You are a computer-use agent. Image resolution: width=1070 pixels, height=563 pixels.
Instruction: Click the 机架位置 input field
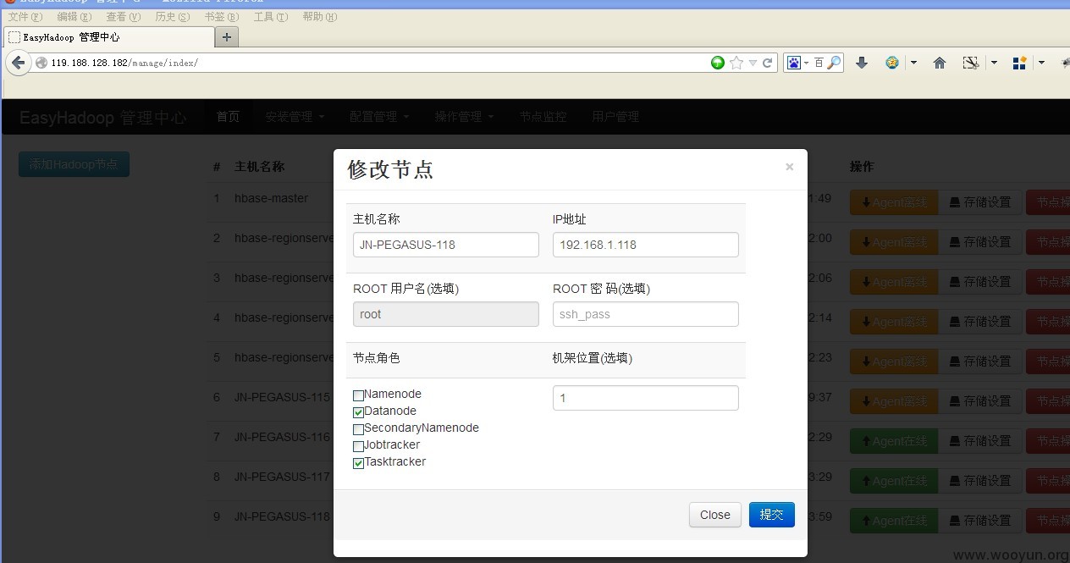[646, 398]
